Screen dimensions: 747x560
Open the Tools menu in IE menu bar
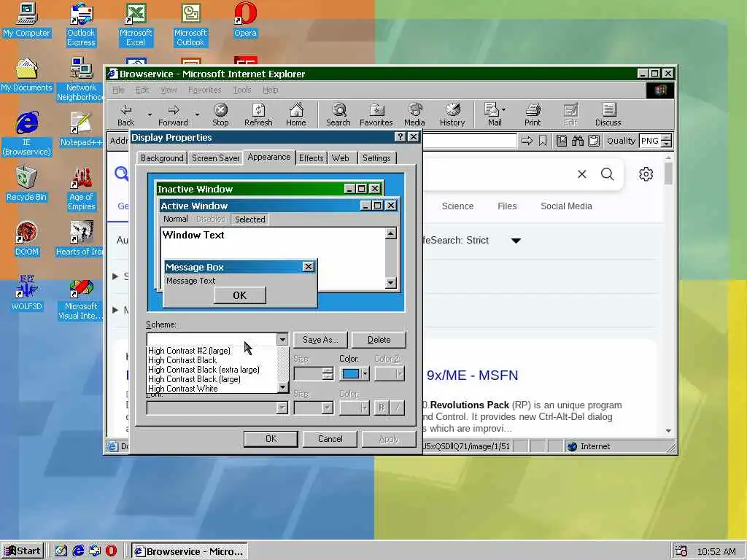pyautogui.click(x=242, y=90)
